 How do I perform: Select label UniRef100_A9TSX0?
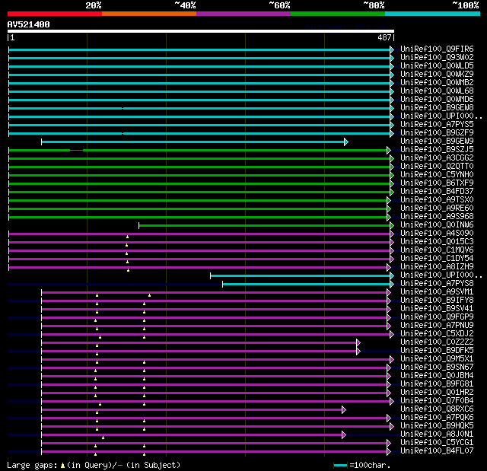437,200
